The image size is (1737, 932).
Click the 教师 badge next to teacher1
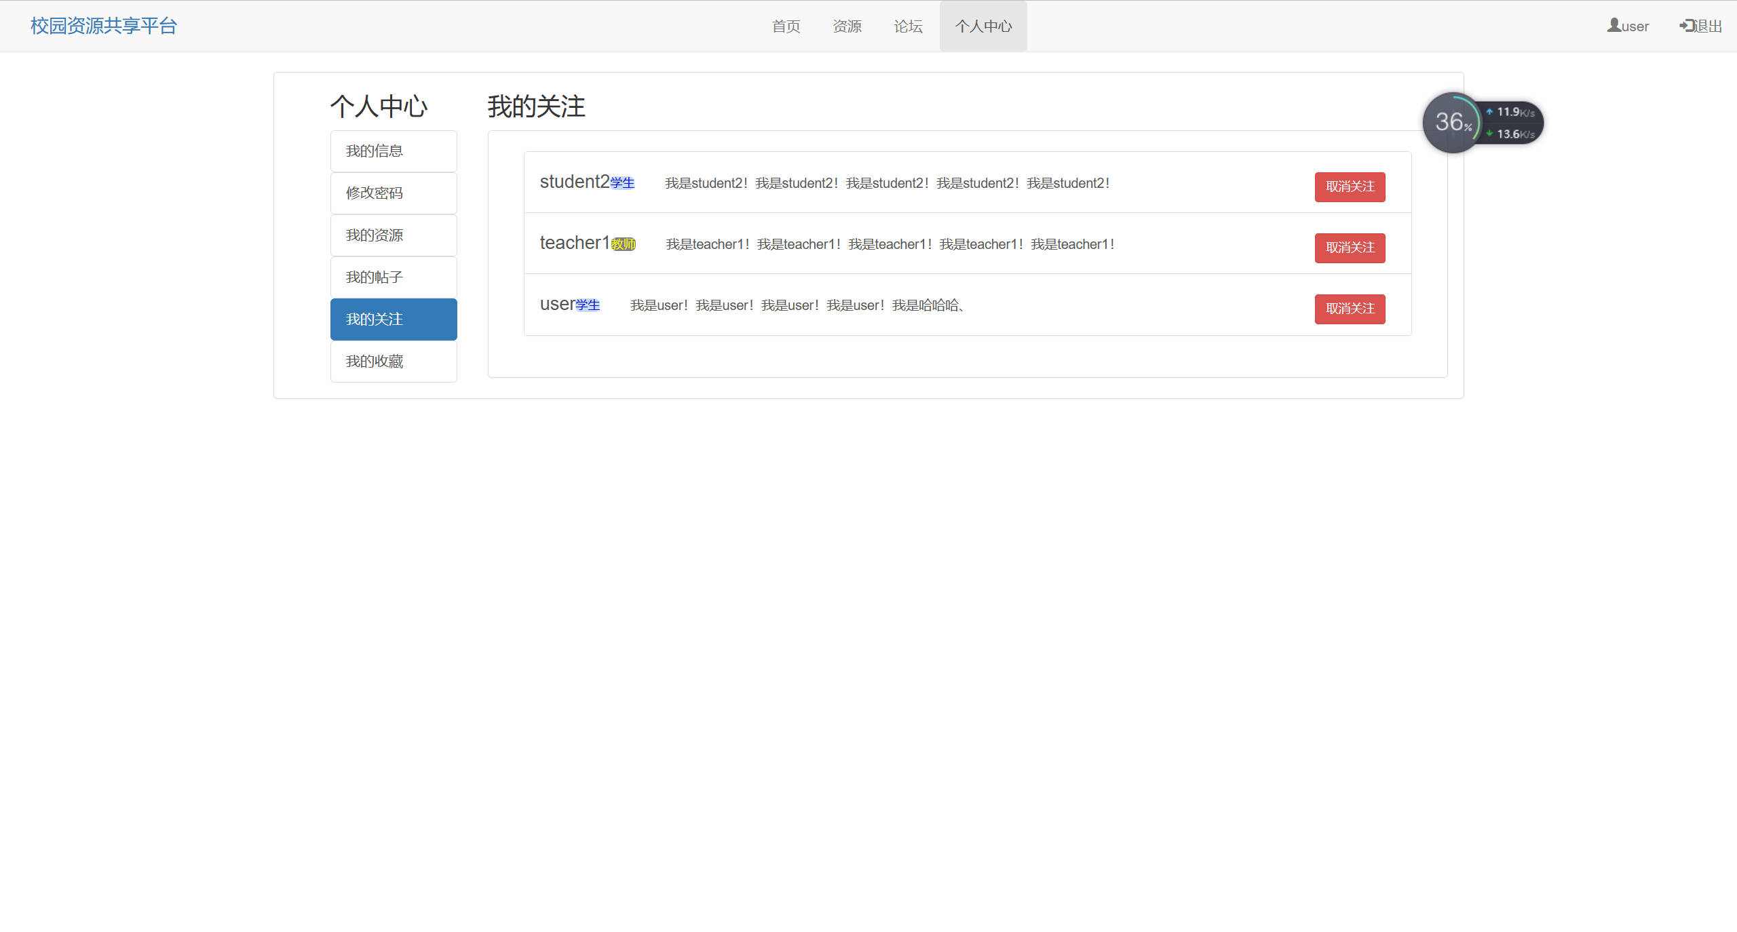point(624,244)
